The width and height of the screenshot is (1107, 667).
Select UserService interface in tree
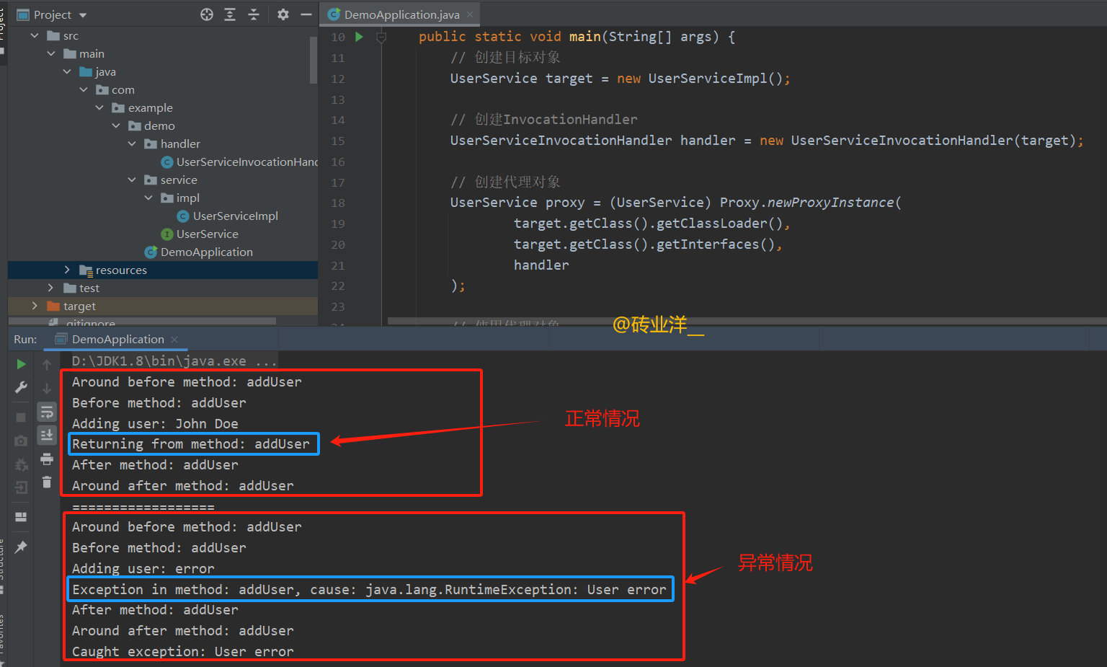200,234
